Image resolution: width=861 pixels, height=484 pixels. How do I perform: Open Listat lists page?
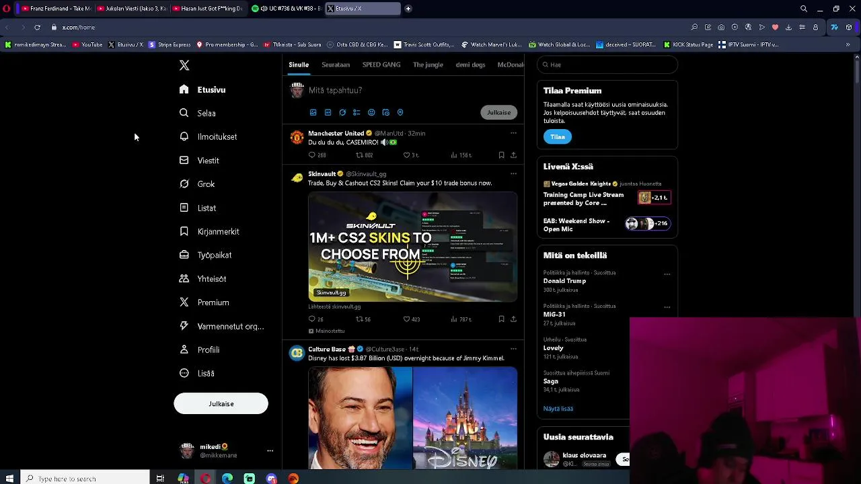coord(198,208)
